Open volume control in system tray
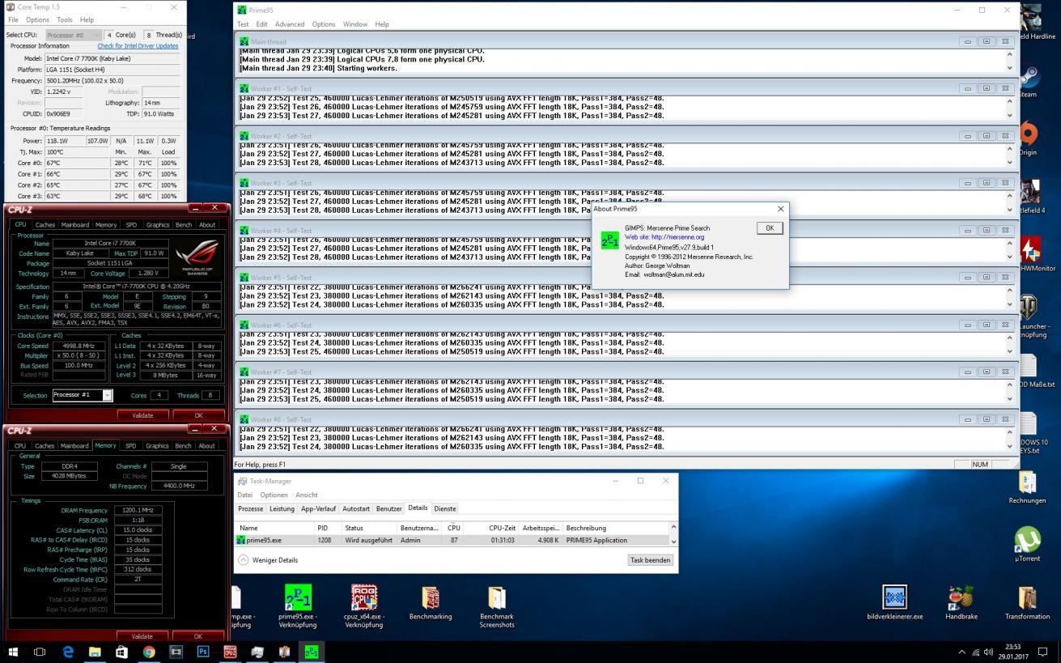 989,652
